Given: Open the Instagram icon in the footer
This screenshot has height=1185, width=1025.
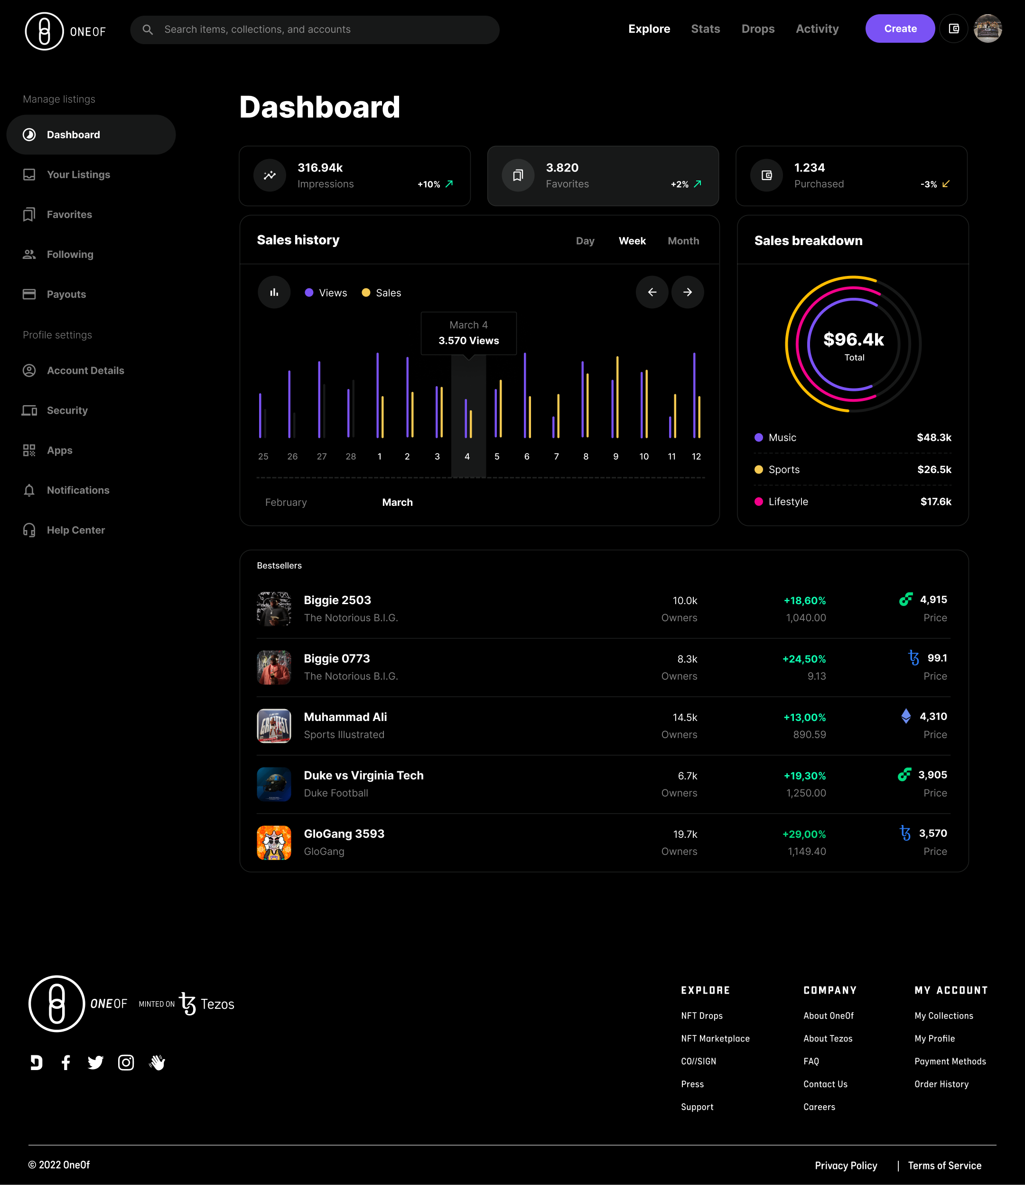Looking at the screenshot, I should pyautogui.click(x=126, y=1062).
